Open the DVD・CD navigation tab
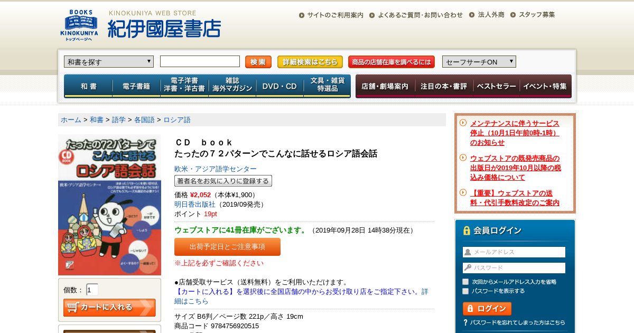 (x=279, y=86)
